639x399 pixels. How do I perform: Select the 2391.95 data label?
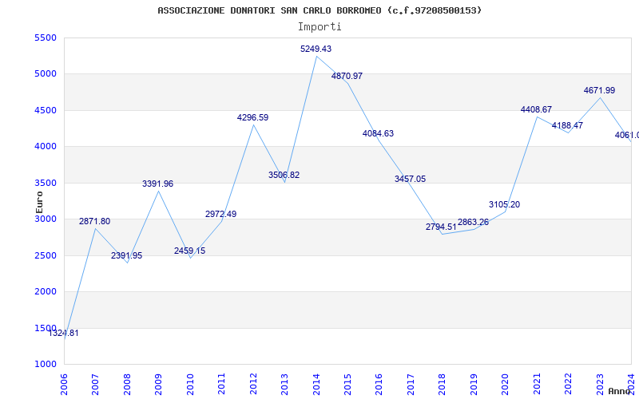coord(127,255)
